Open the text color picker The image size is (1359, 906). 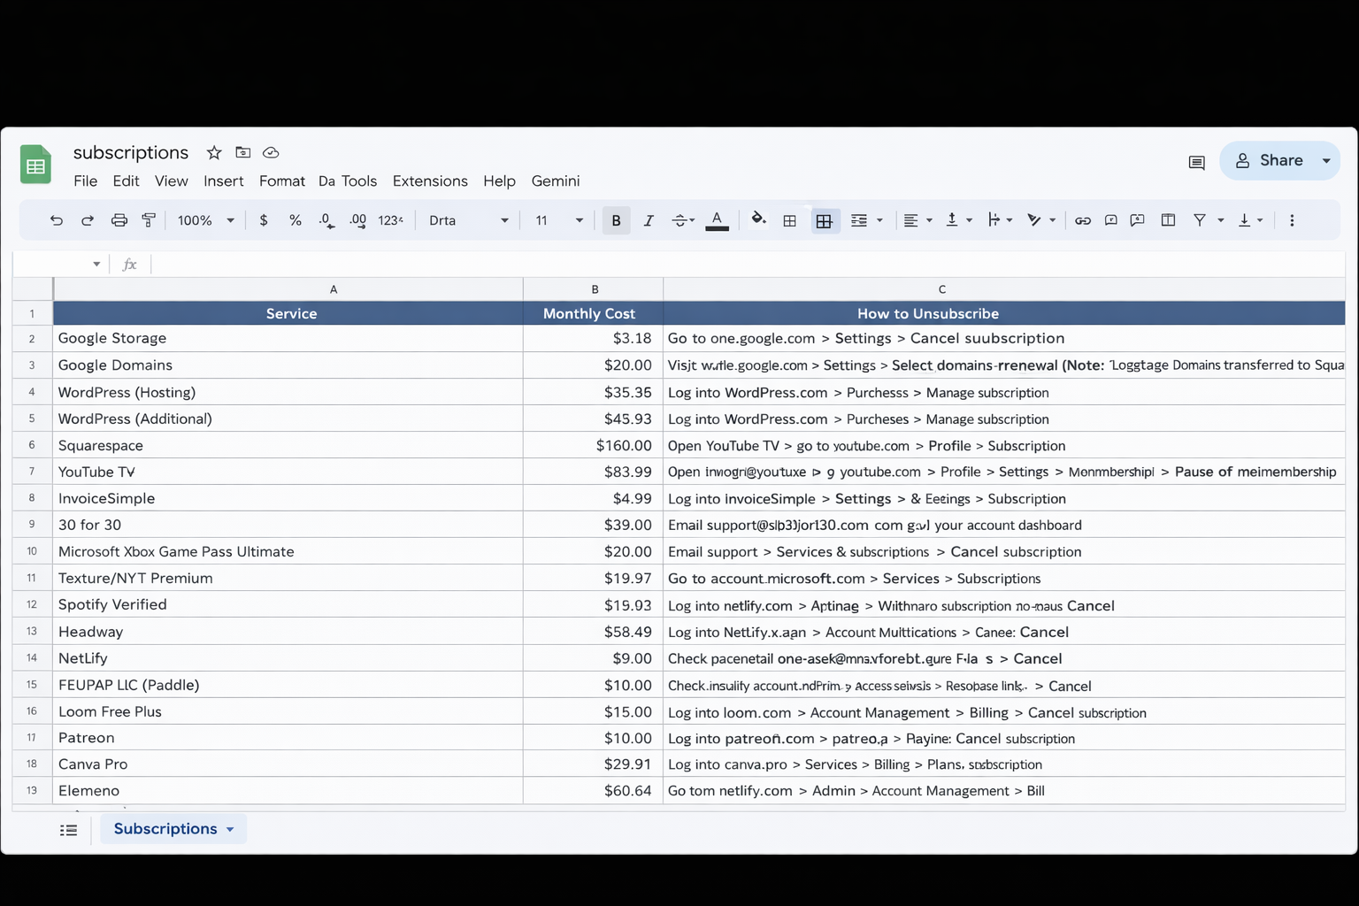pos(717,219)
